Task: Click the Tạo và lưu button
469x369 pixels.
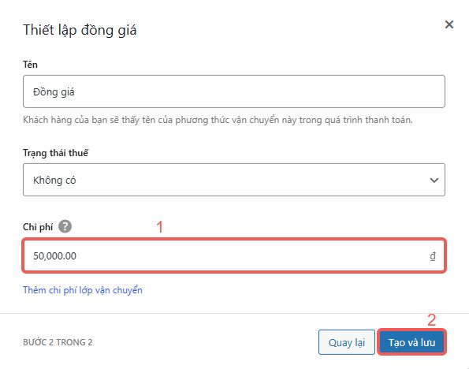Action: pos(411,342)
